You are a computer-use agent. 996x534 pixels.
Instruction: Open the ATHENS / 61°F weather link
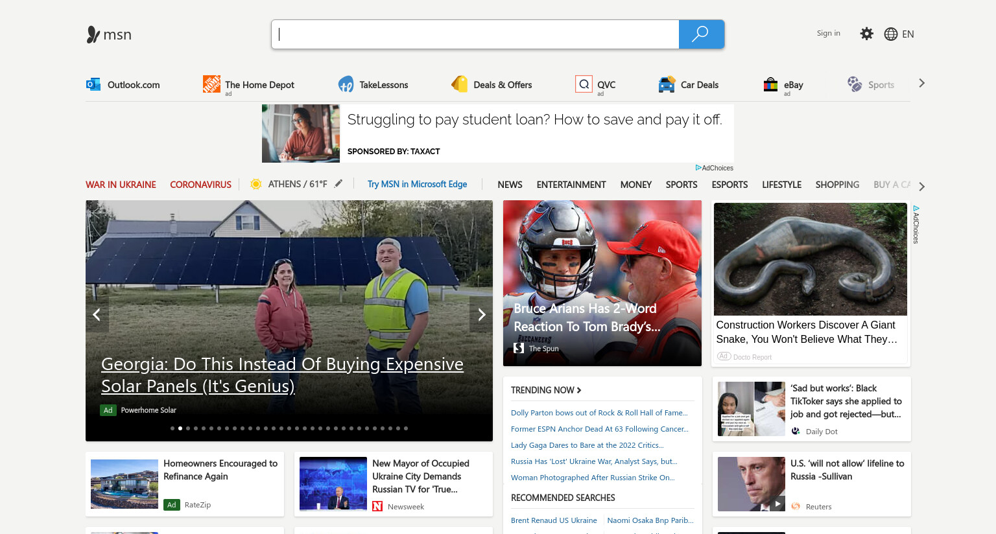298,184
